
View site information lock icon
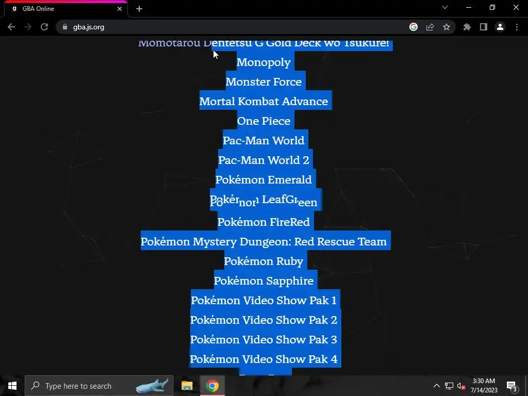(65, 27)
